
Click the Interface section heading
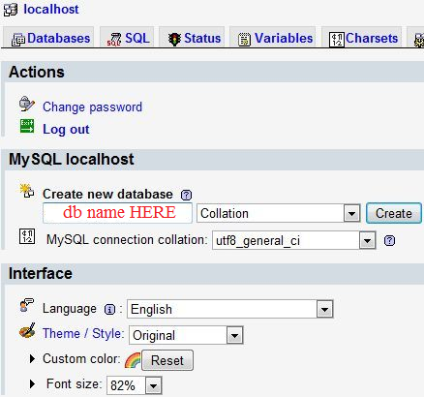click(41, 273)
